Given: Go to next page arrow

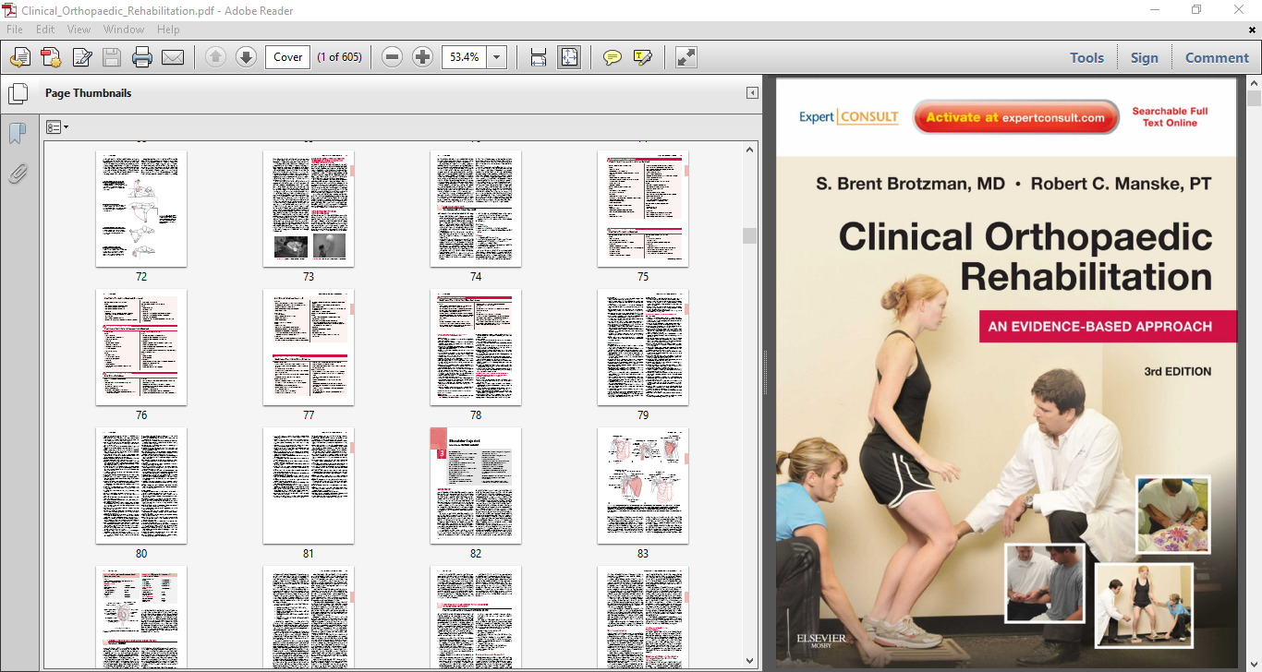Looking at the screenshot, I should click(x=246, y=57).
